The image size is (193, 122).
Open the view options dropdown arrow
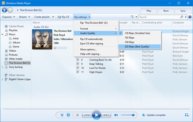tap(136, 17)
